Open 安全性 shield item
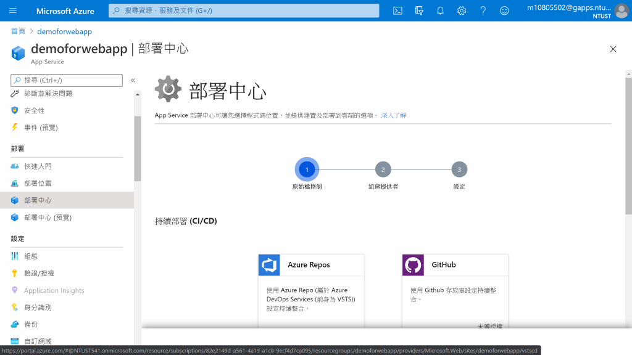Image resolution: width=632 pixels, height=355 pixels. pyautogui.click(x=67, y=110)
